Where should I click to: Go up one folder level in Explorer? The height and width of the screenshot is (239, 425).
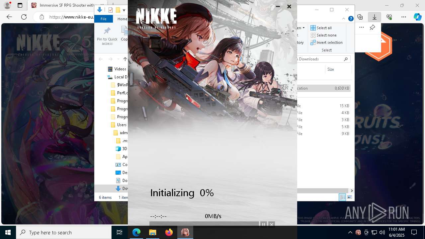(x=125, y=59)
